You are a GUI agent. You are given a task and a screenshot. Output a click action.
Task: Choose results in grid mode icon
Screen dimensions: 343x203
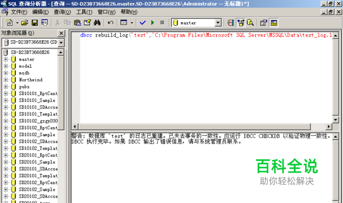pyautogui.click(x=124, y=22)
